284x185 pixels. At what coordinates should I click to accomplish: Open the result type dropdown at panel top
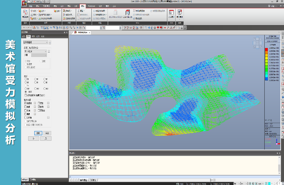pyautogui.click(x=35, y=42)
